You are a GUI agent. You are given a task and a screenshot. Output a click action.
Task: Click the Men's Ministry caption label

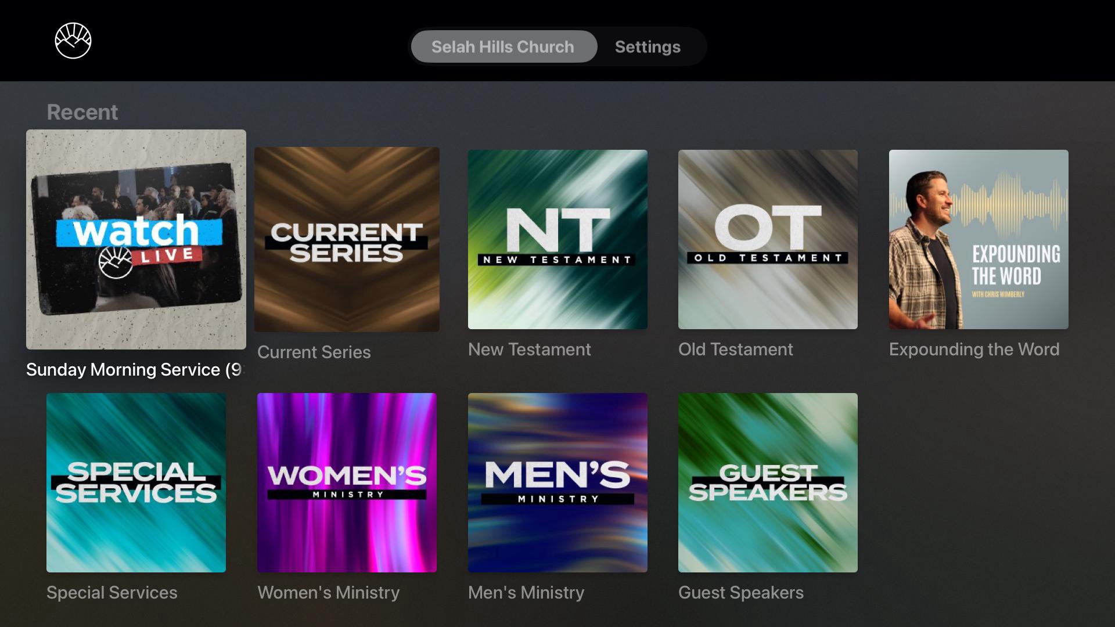526,593
